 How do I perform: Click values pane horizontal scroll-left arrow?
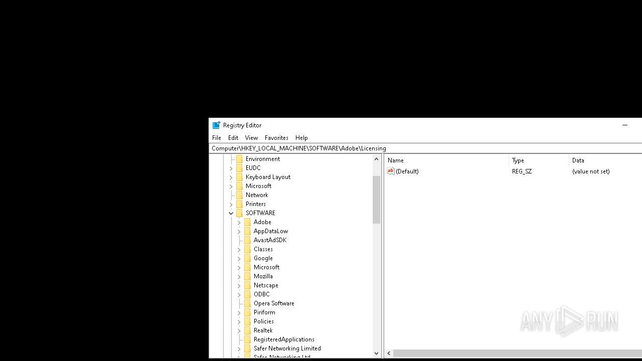coord(389,353)
